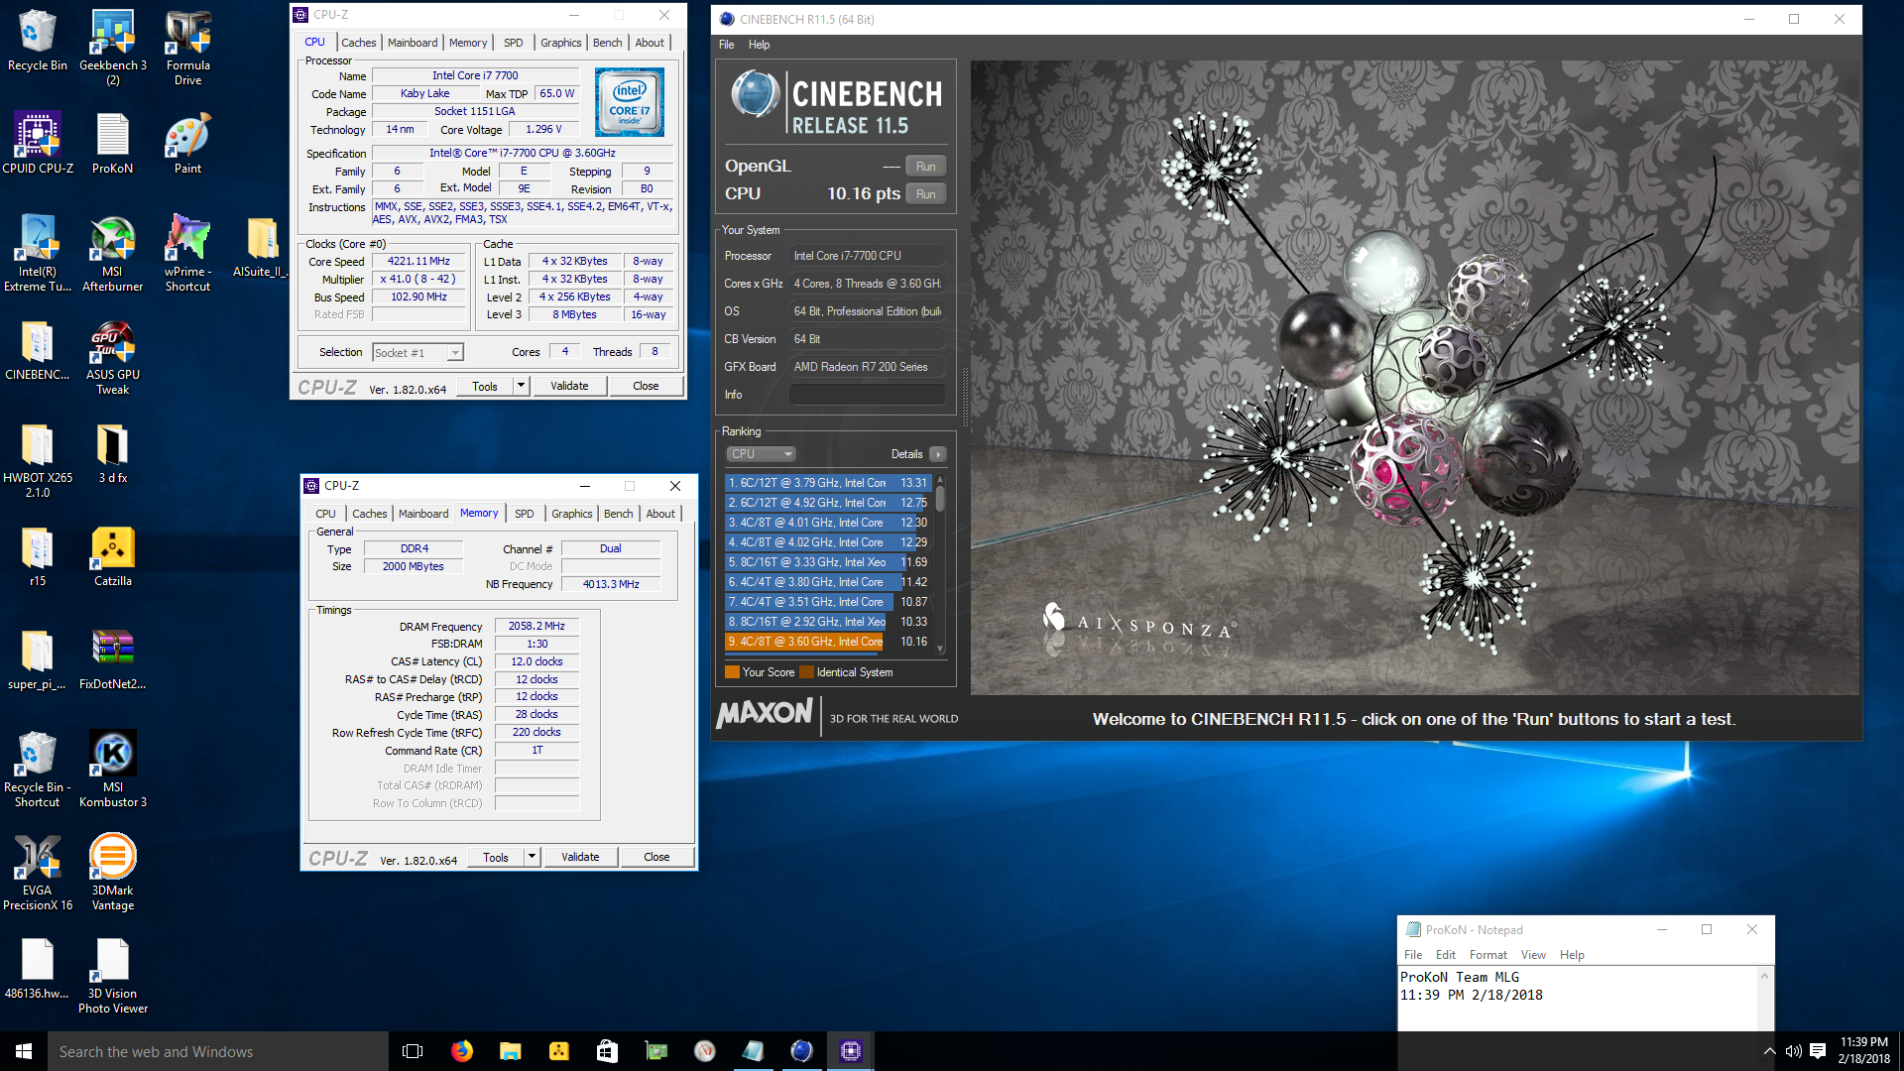The height and width of the screenshot is (1071, 1904).
Task: Click the volume icon in system tray
Action: [1793, 1051]
